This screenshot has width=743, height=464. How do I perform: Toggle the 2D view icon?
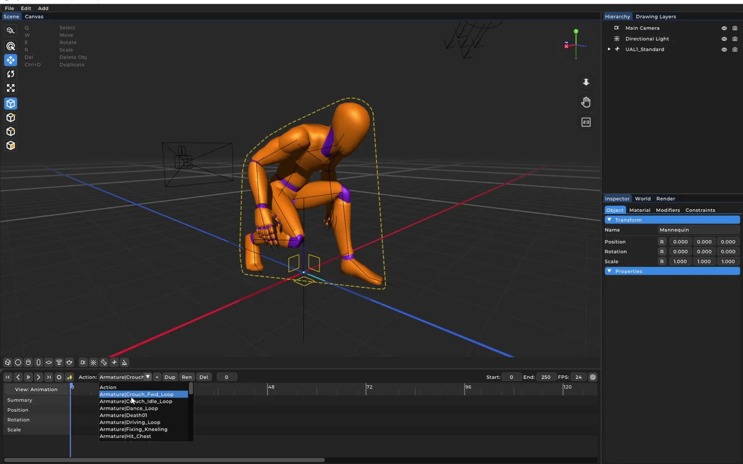coord(586,122)
